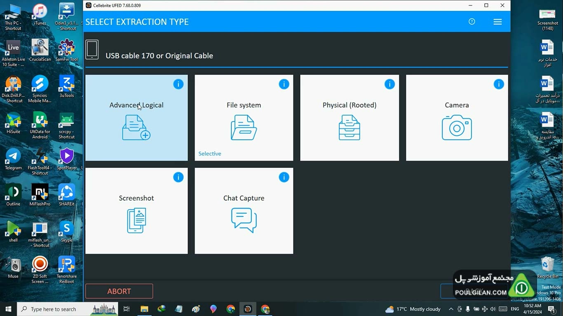Open MiFlashPro desktop icon
The height and width of the screenshot is (316, 563).
[x=40, y=195]
